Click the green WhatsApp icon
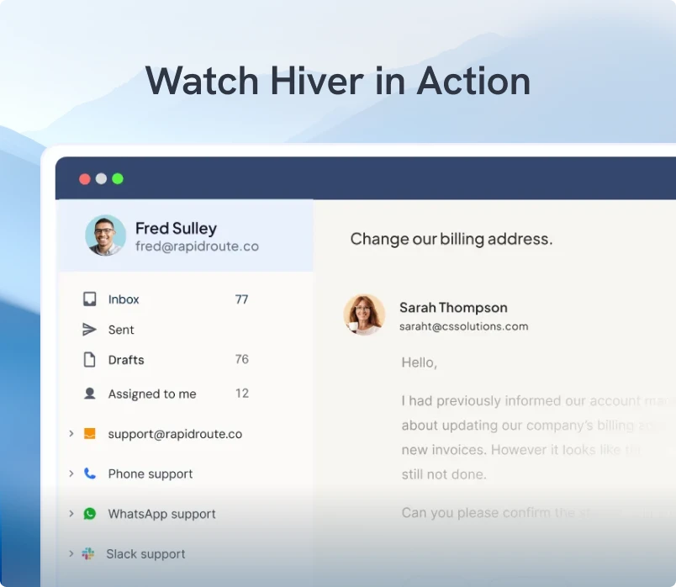This screenshot has height=587, width=676. point(89,514)
